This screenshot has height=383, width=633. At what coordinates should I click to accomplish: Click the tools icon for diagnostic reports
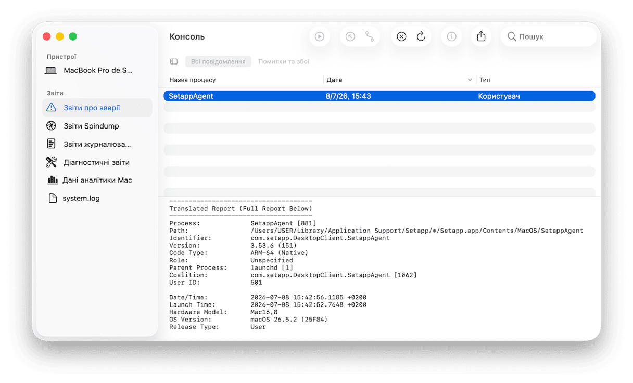click(x=51, y=162)
